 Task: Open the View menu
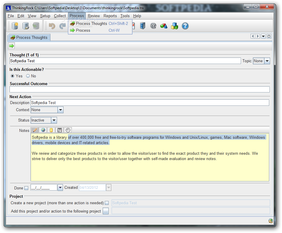(x=32, y=16)
